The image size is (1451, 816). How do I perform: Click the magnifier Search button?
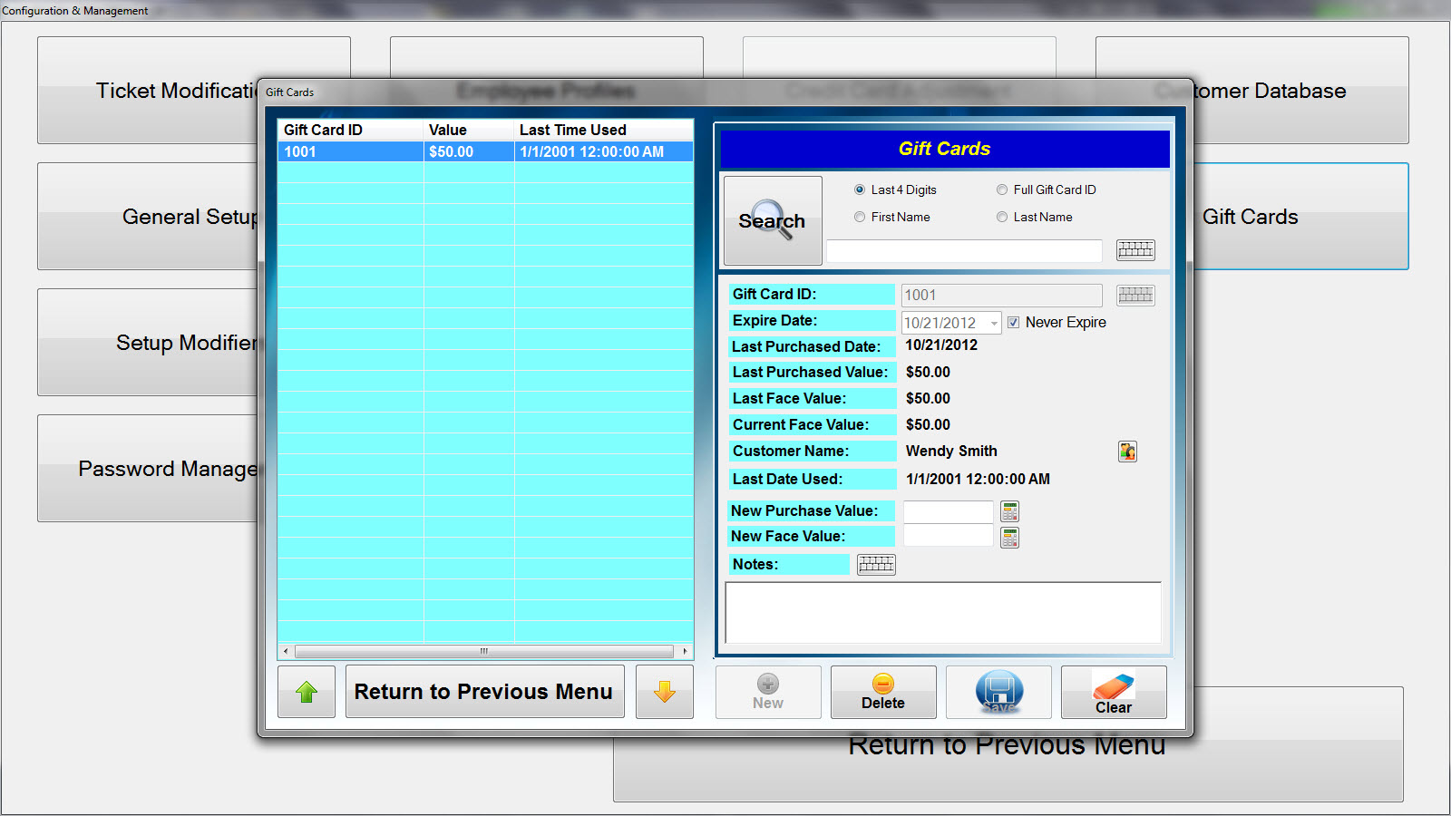(x=772, y=220)
